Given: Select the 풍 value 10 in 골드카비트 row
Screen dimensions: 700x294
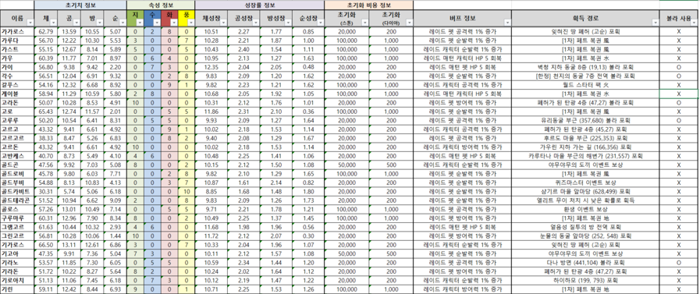Looking at the screenshot, I should click(x=187, y=191).
